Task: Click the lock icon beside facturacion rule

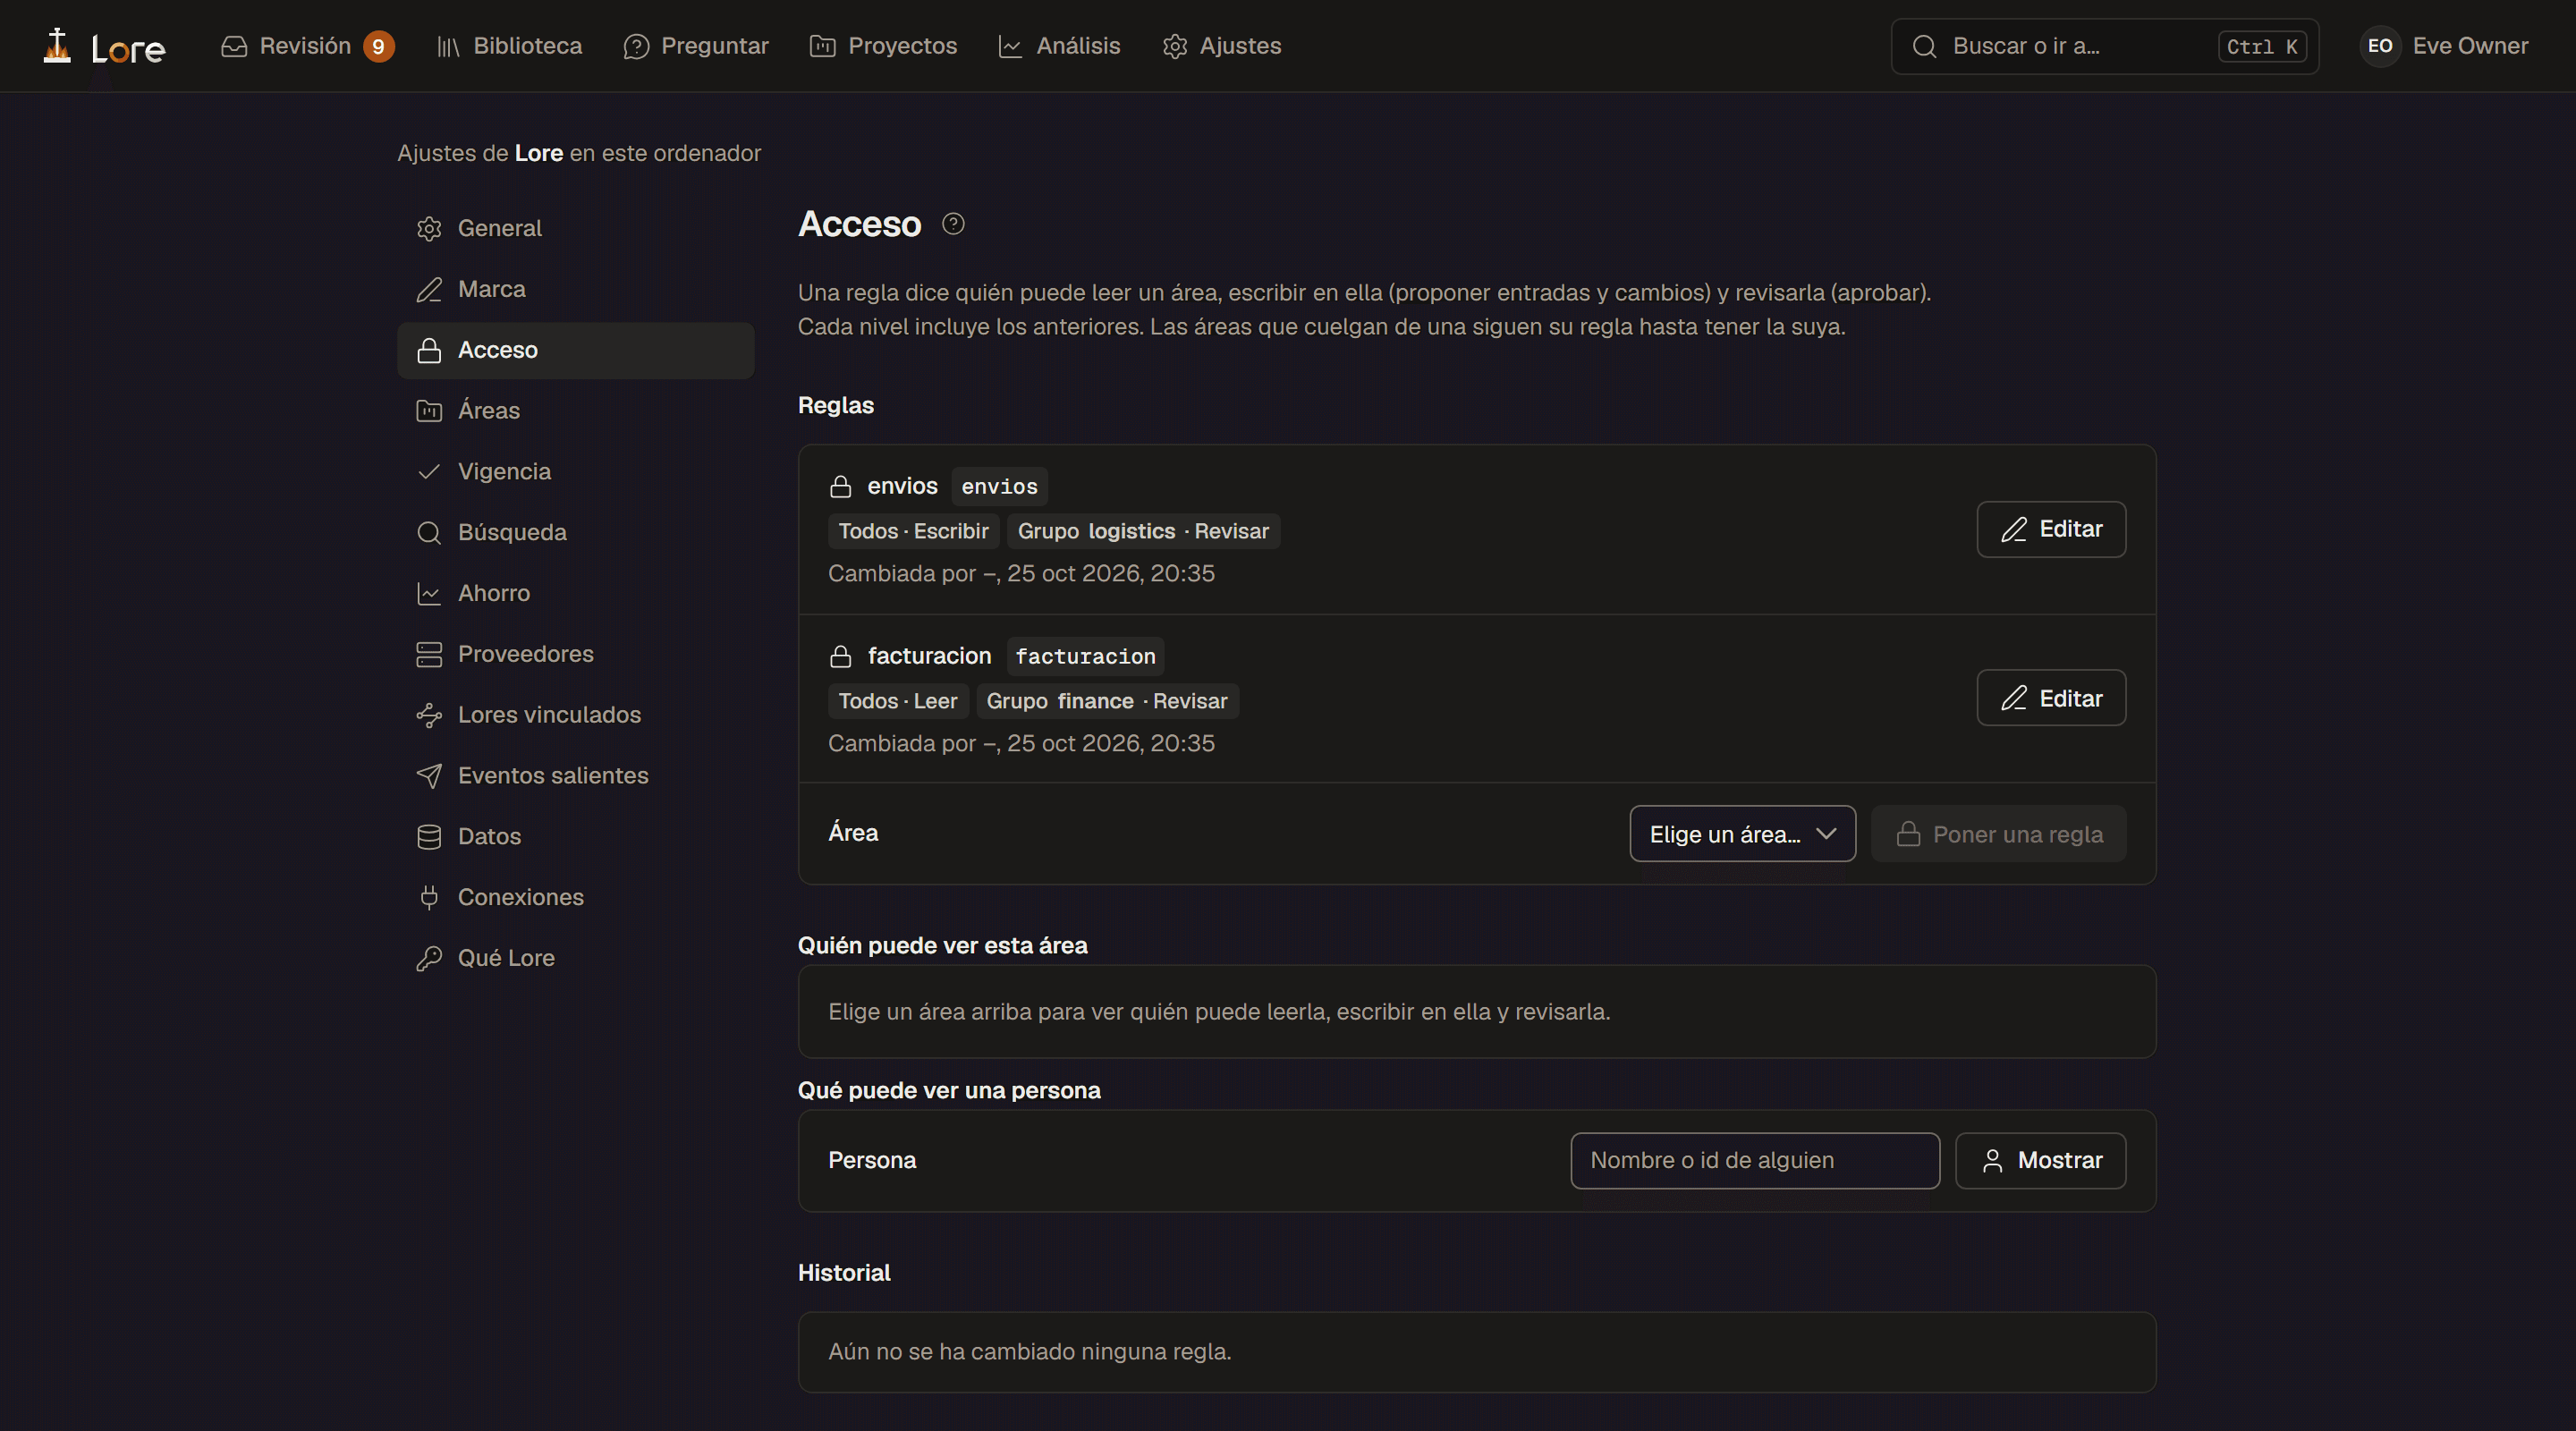Action: click(x=840, y=656)
